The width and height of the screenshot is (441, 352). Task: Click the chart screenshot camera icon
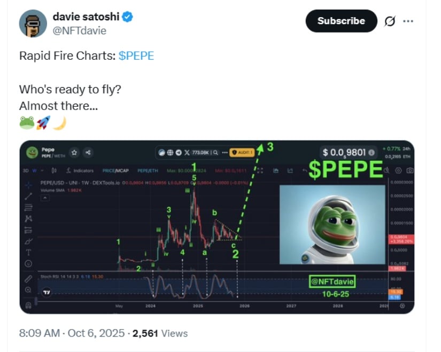[409, 170]
